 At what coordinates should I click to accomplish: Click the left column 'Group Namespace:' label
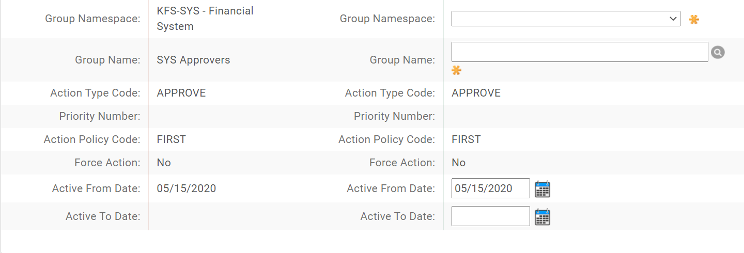point(92,19)
